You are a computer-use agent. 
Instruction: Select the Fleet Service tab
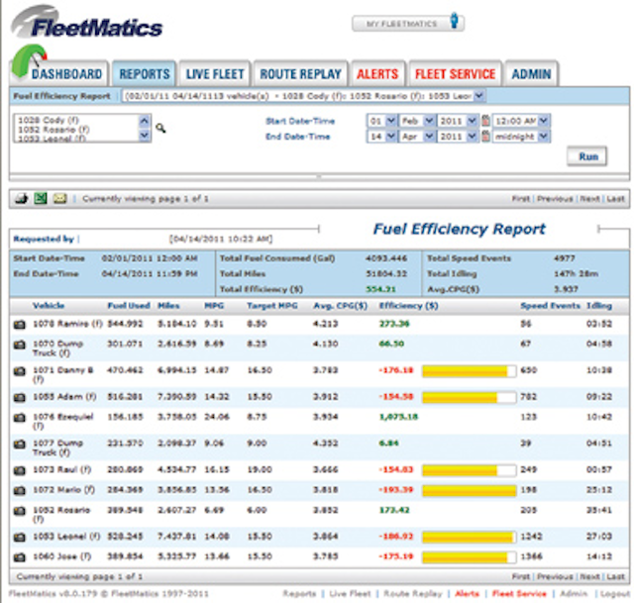point(456,73)
